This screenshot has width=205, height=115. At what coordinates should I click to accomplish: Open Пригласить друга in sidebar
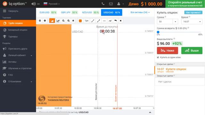(18, 49)
